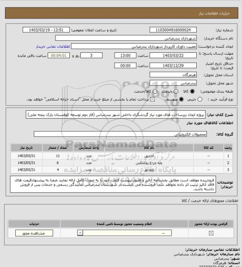Open the اطلاعات تماس خریدار link
Viewport: 242px width, 267px height.
coord(53,46)
